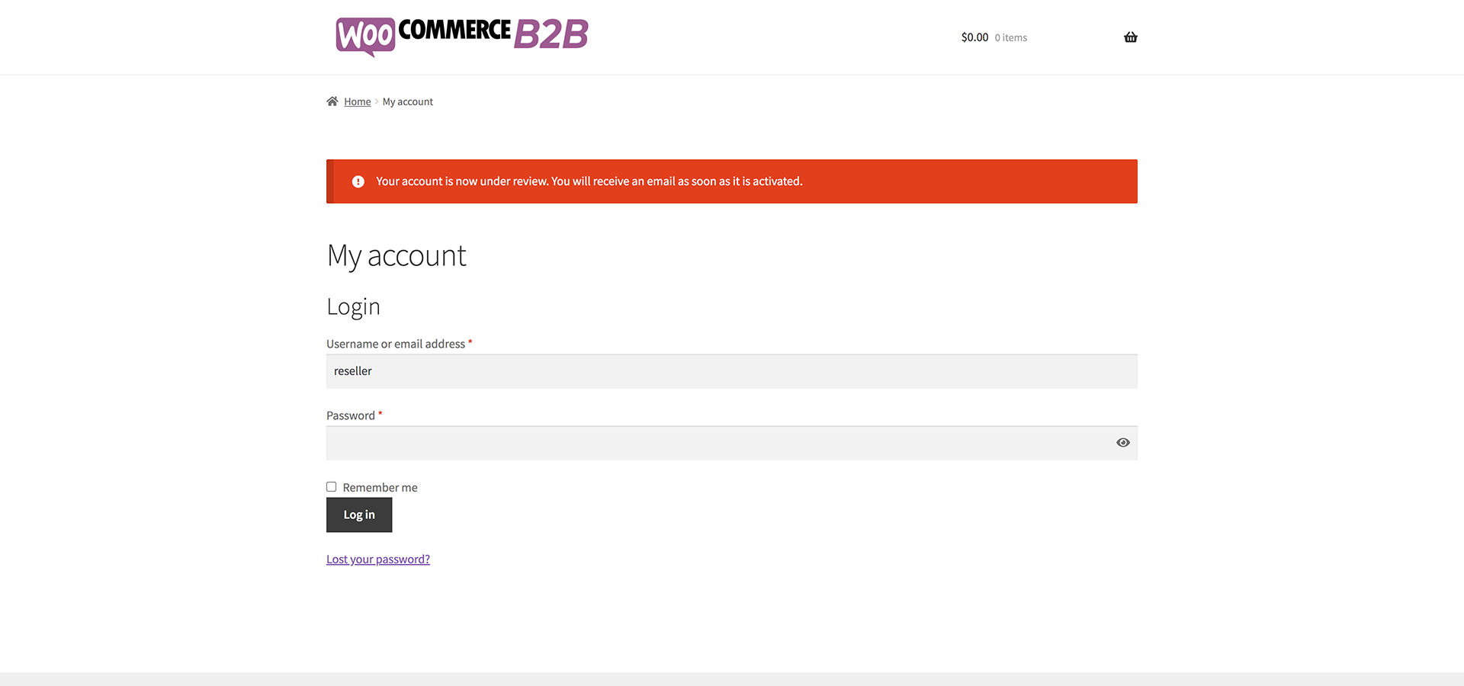The image size is (1464, 686).
Task: Click the Remember me label
Action: [x=380, y=488]
